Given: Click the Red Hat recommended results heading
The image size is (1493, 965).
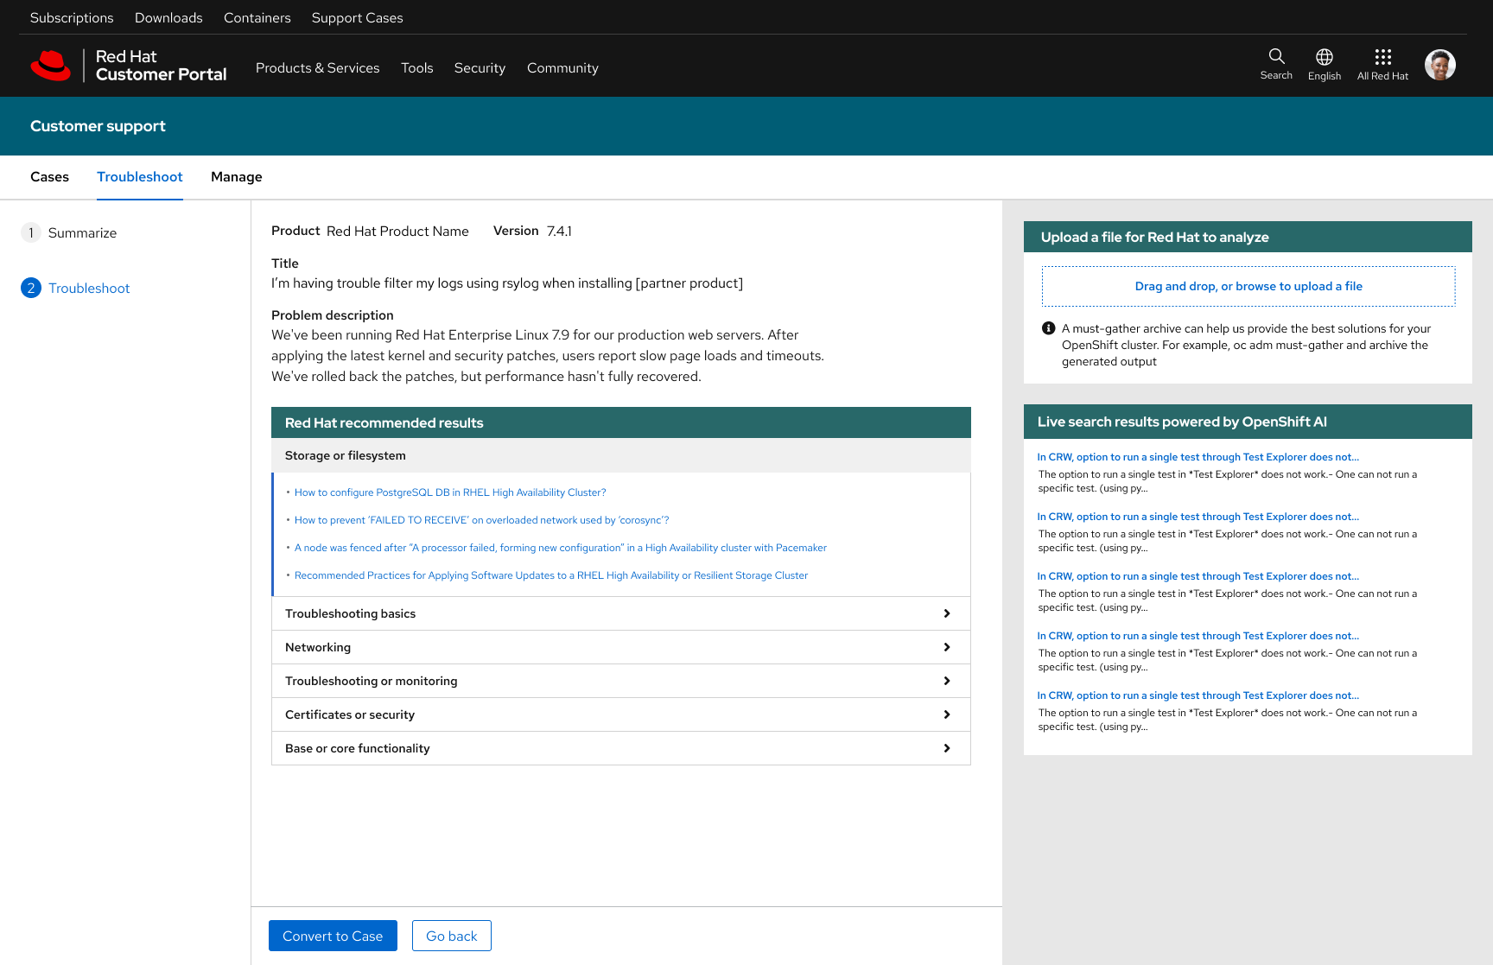Looking at the screenshot, I should coord(384,422).
